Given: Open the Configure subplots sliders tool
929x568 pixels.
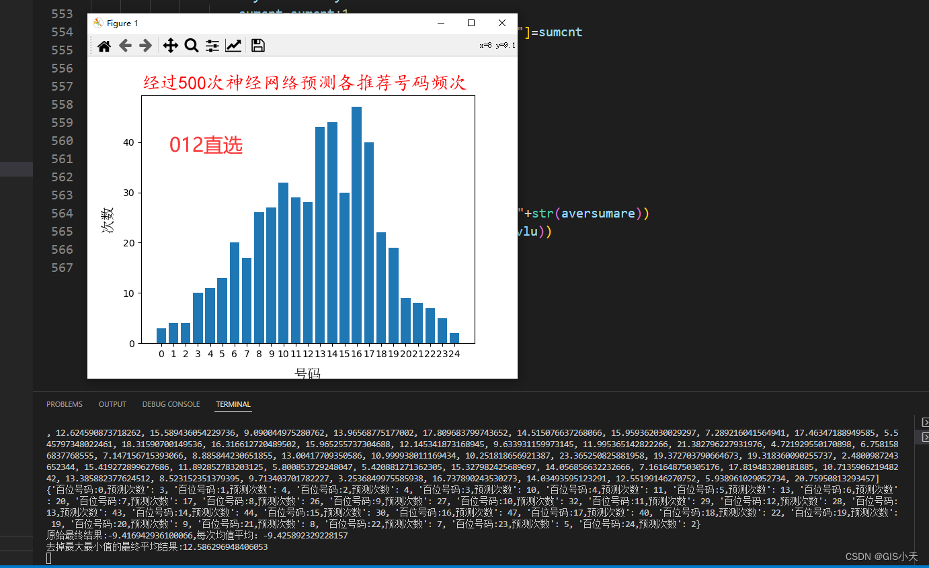Looking at the screenshot, I should pos(212,46).
